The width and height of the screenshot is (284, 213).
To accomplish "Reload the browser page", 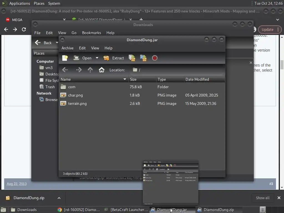I will point(24,29).
